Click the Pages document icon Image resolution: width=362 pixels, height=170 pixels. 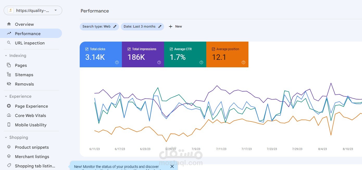pyautogui.click(x=9, y=65)
